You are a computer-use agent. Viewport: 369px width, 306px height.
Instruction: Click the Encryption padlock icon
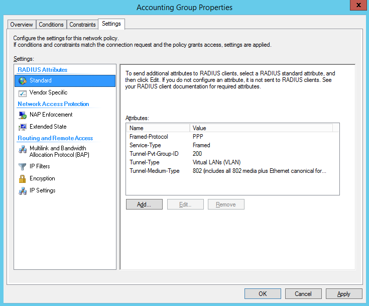click(x=23, y=179)
